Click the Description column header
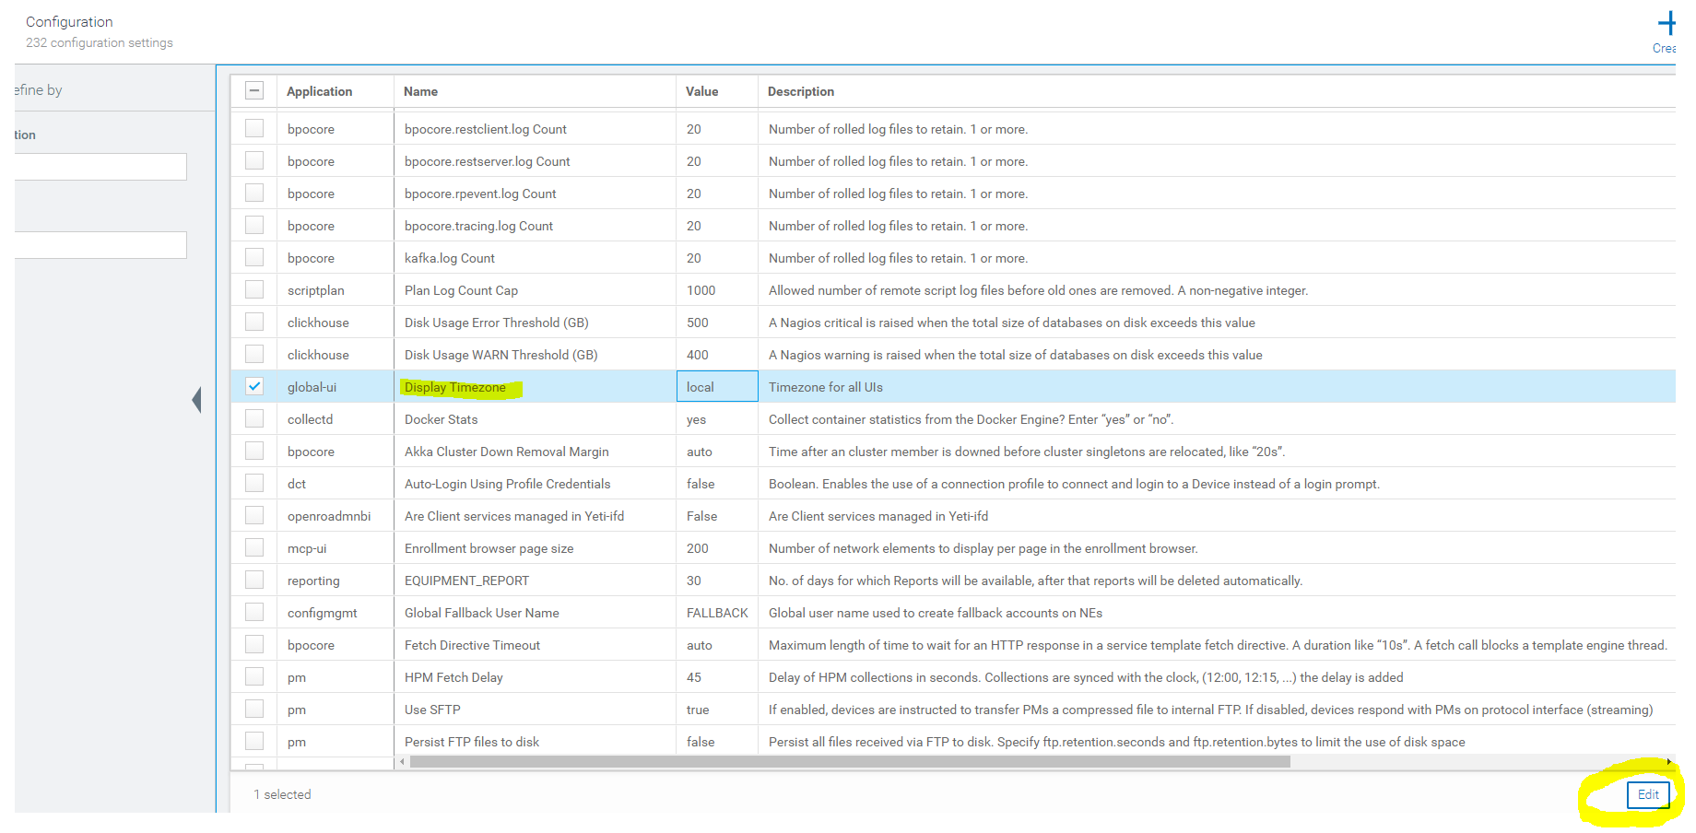 [800, 91]
